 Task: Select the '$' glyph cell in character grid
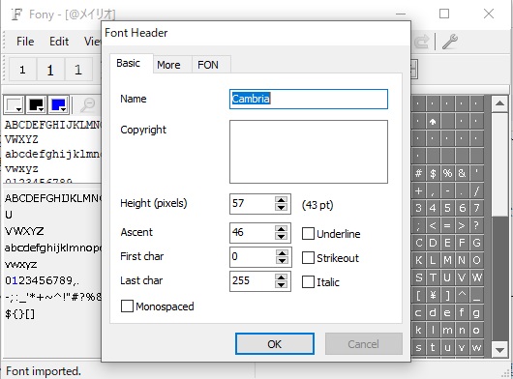pos(433,173)
